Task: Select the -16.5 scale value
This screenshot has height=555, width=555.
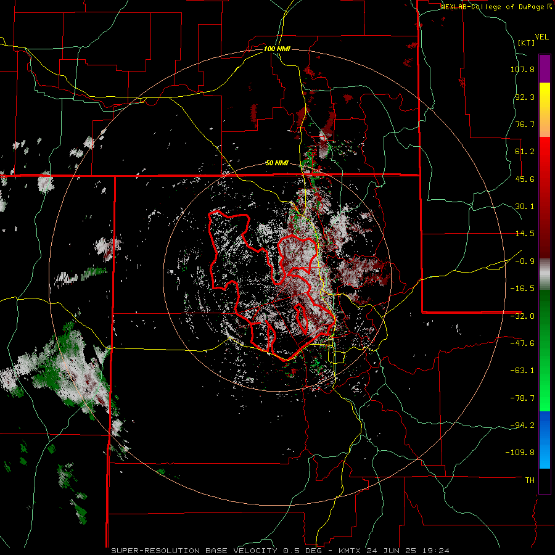Action: (x=522, y=289)
